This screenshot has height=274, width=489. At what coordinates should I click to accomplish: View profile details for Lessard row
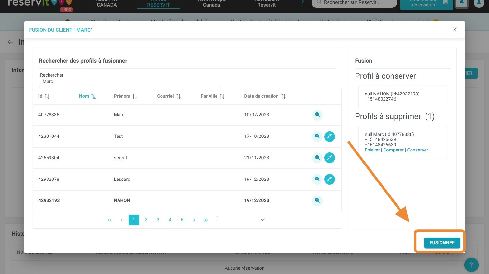tap(317, 179)
